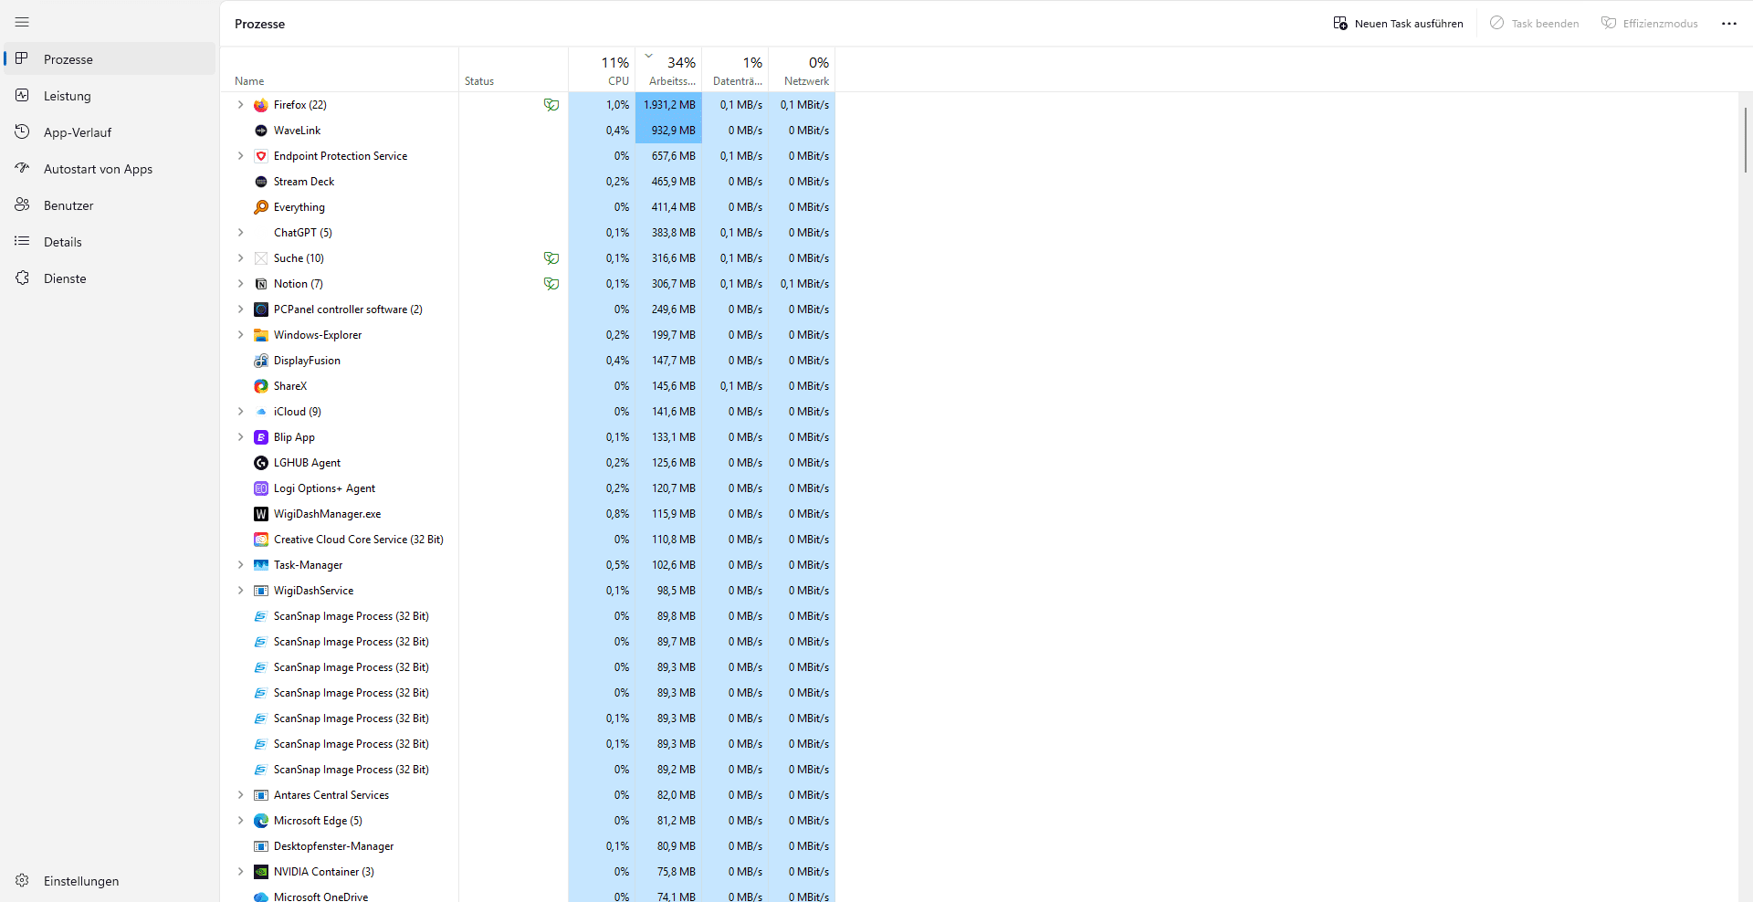Viewport: 1753px width, 902px height.
Task: Select the Microsoft OneDrive process row
Action: tap(528, 896)
